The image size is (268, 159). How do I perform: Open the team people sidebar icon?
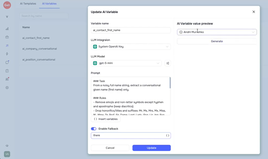7,79
